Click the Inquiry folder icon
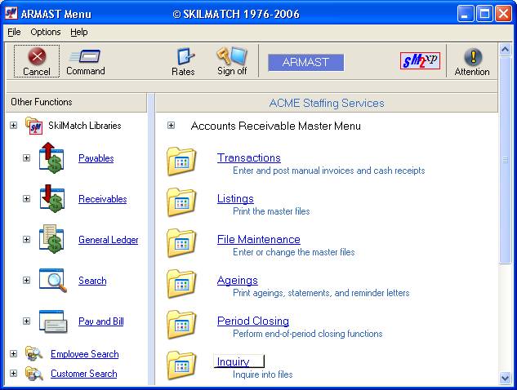 click(x=181, y=366)
